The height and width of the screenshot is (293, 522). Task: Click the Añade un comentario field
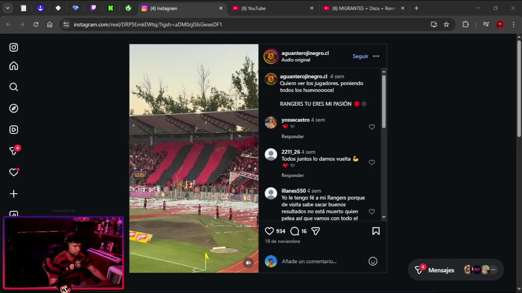[324, 261]
